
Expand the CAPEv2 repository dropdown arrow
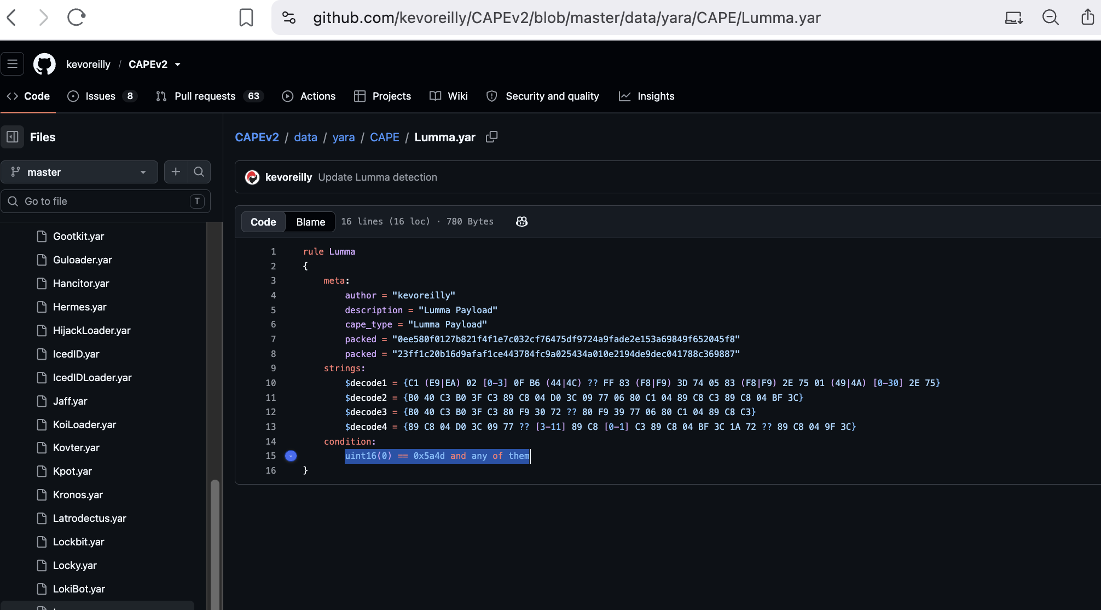177,65
